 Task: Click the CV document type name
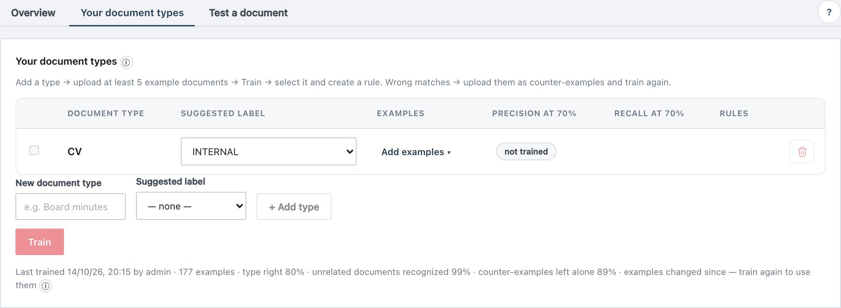point(75,151)
